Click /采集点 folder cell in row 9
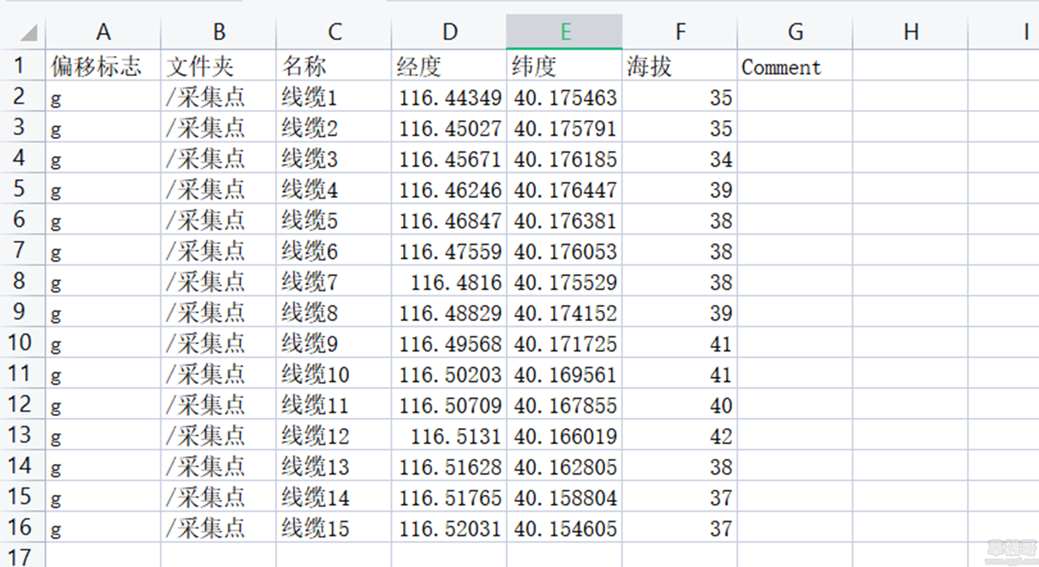Screen dimensions: 1039x567 tap(219, 311)
